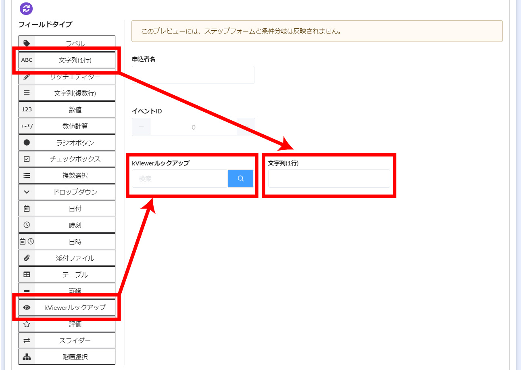Pick the date calendar field type
The image size is (521, 370).
point(67,209)
